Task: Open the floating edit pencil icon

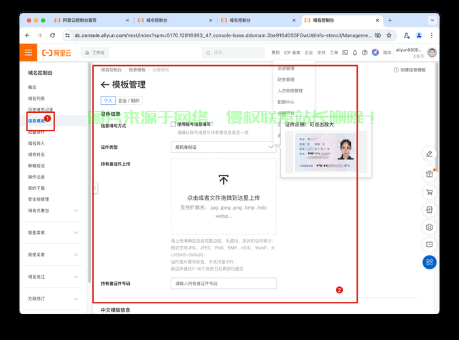Action: 430,154
